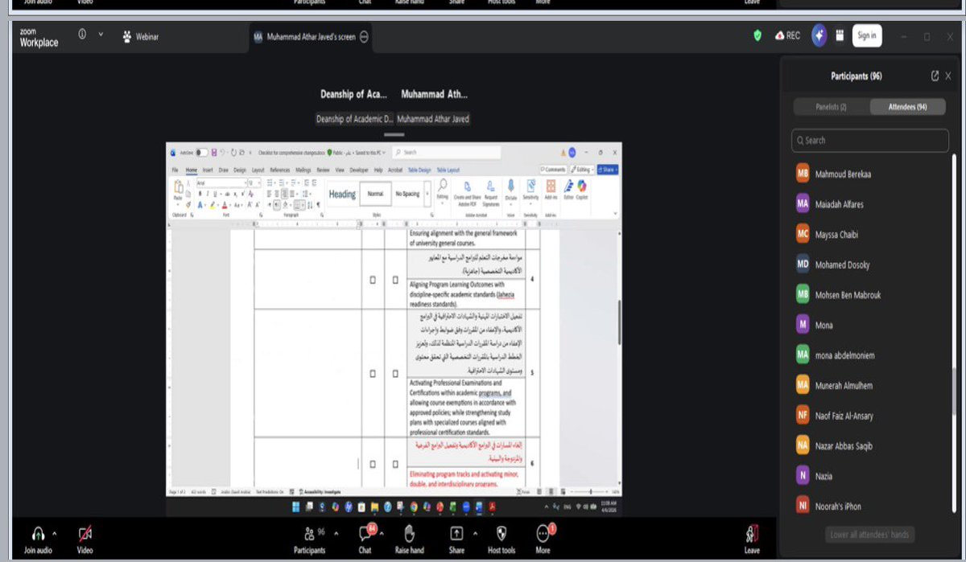
Task: Adjust zoom slider in shared Word status bar
Action: point(592,490)
